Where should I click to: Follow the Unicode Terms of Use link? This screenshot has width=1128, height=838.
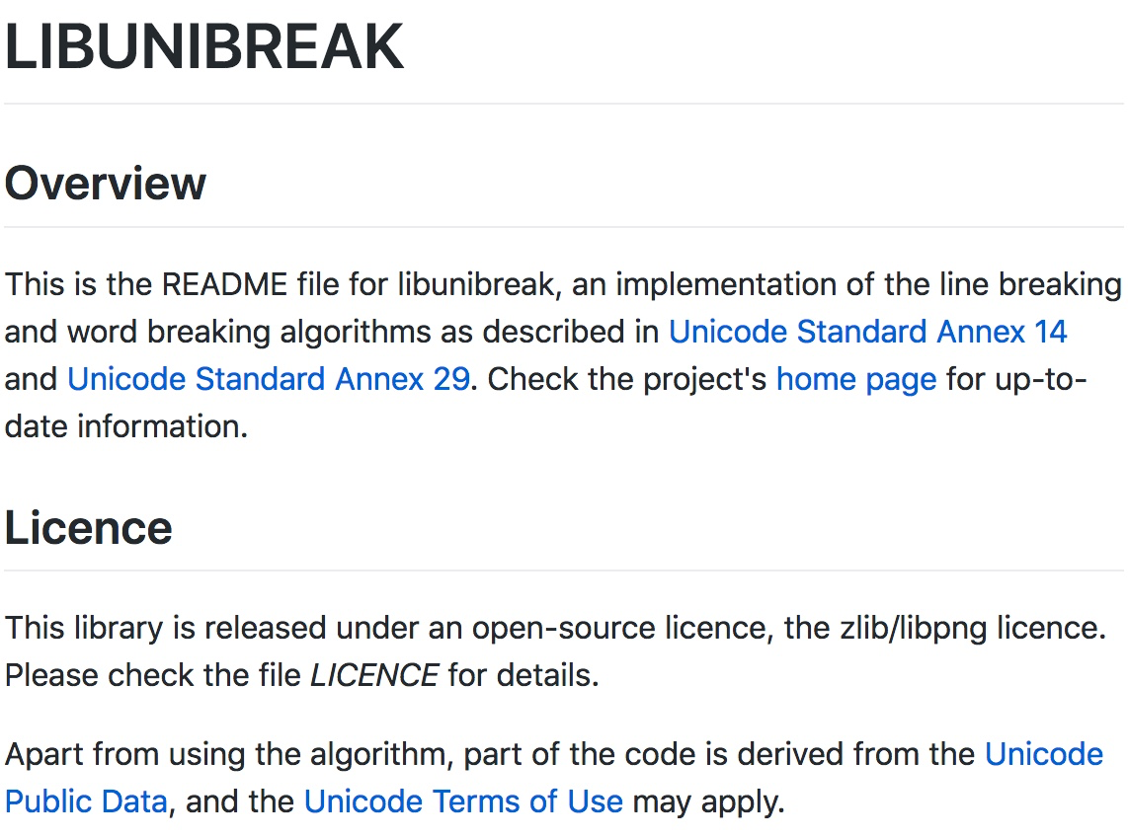click(x=462, y=801)
